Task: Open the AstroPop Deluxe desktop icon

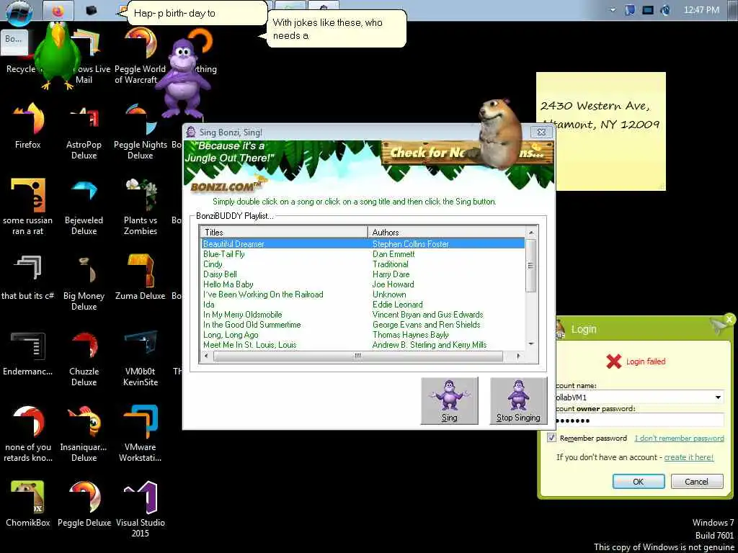Action: coord(84,130)
